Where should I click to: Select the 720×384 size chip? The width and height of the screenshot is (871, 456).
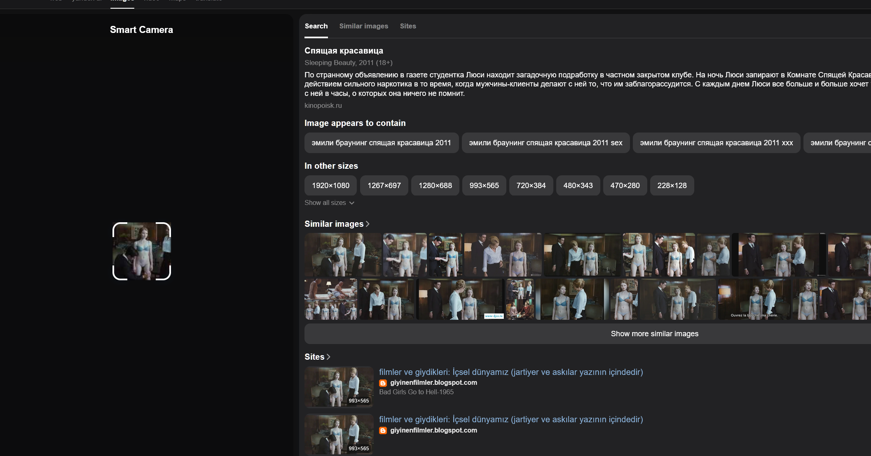531,186
